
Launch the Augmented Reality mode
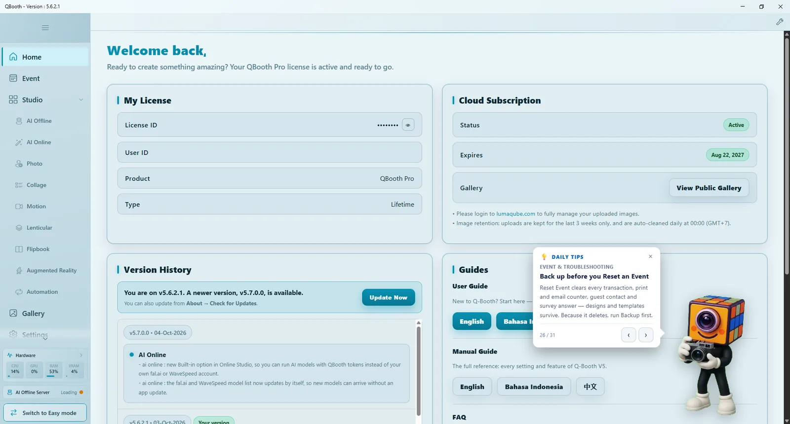45,271
